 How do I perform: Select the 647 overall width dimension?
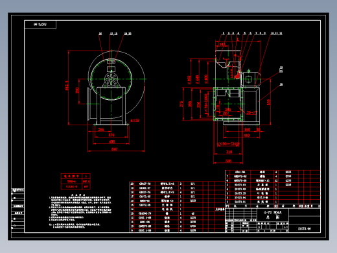pos(114,149)
